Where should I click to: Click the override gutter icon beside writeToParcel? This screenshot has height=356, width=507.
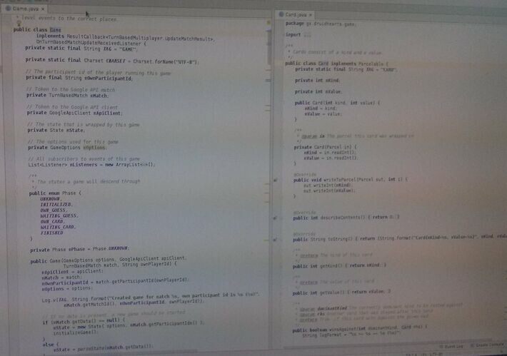(x=276, y=180)
